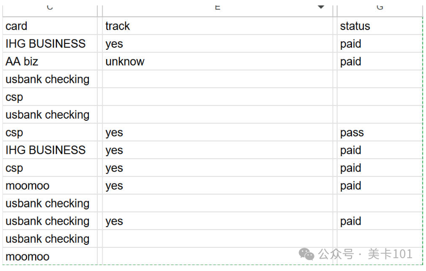Select the column E header letter
Screen dimensions: 426x271
pyautogui.click(x=217, y=7)
